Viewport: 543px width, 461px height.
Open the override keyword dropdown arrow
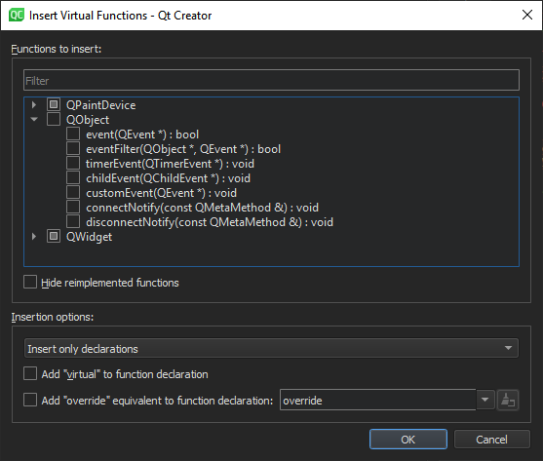[x=485, y=400]
